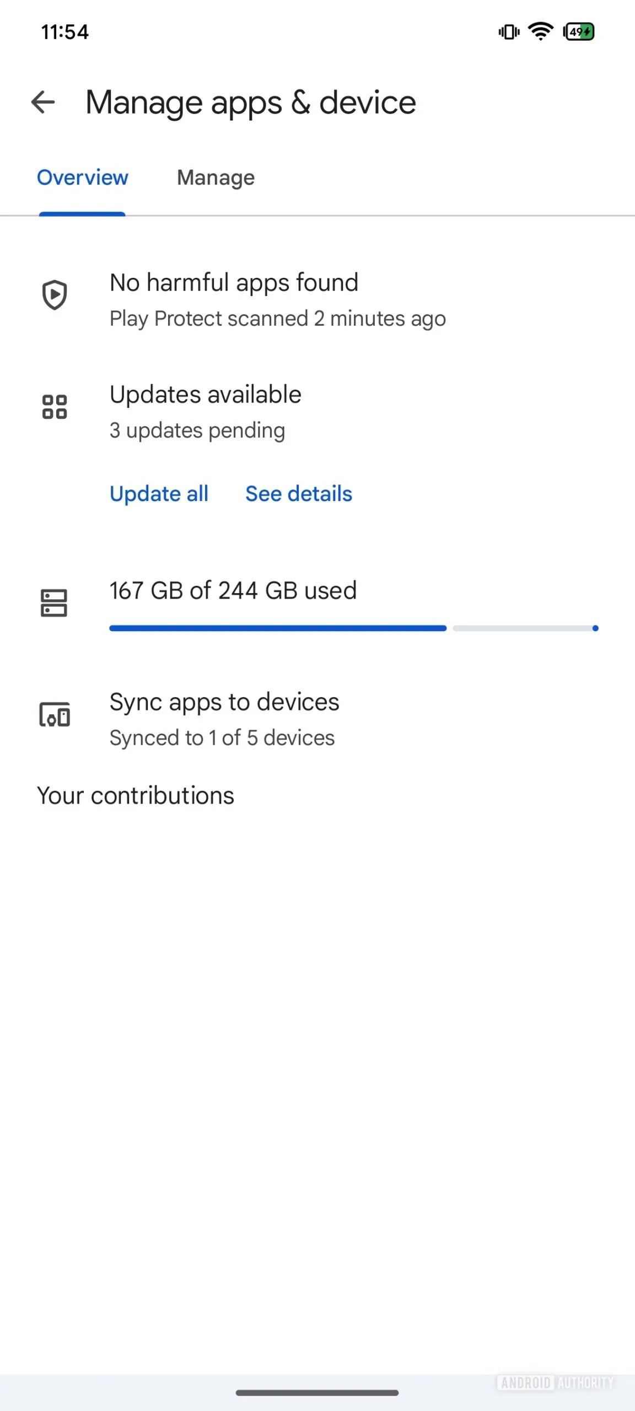
Task: Switch to the Manage tab
Action: tap(216, 177)
